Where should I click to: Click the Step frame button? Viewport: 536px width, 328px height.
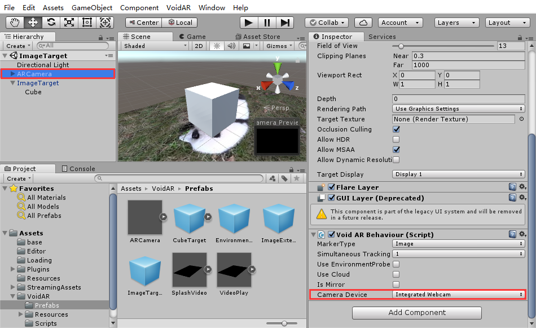[285, 23]
